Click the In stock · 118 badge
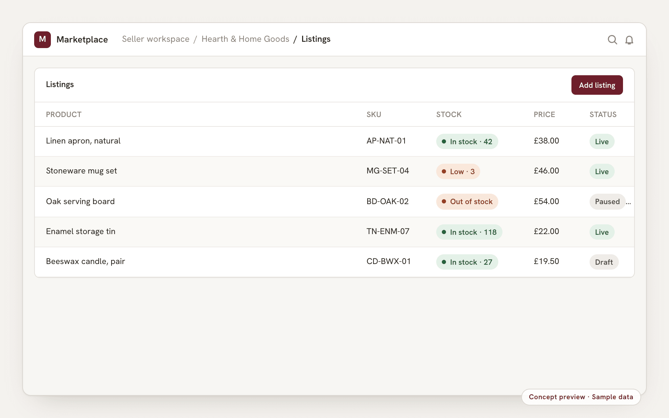 469,232
